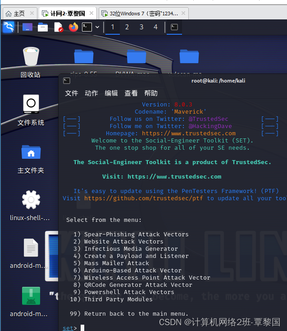This screenshot has width=287, height=331.
Task: Click the Version: 8.0.3 text
Action: pyautogui.click(x=167, y=105)
